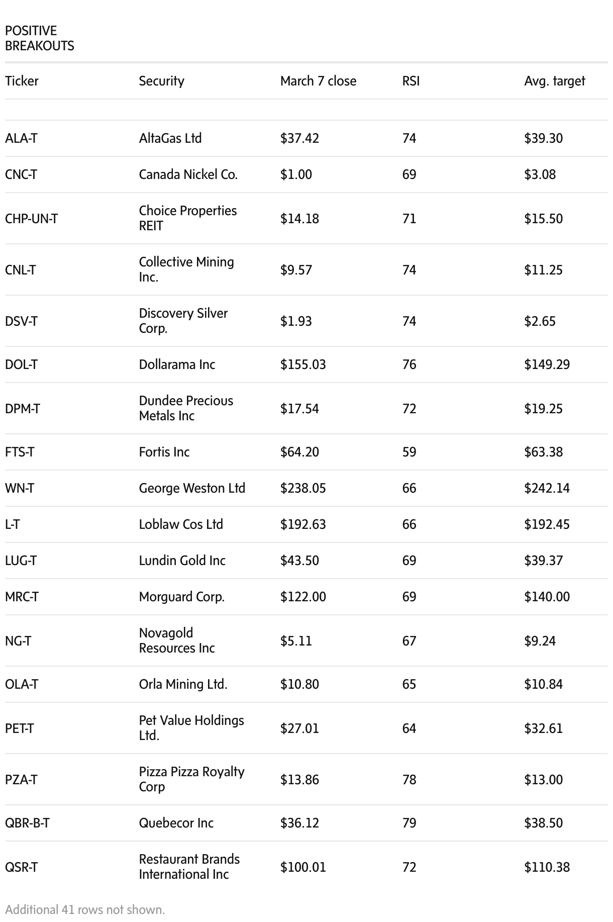Select the PZA-T ticker symbol
Screen dimensions: 613x922
click(21, 780)
